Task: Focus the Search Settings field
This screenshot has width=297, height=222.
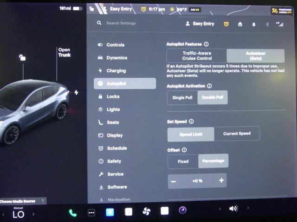Action: tap(121, 23)
